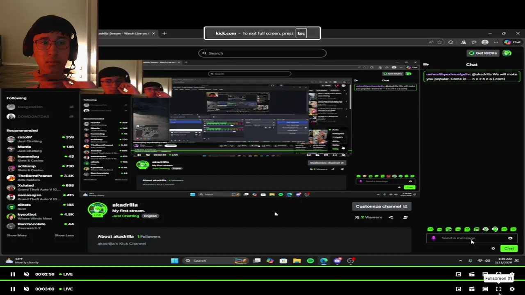Open mini-player icon in the 00:02:56 bar
The width and height of the screenshot is (525, 295).
tap(459, 274)
